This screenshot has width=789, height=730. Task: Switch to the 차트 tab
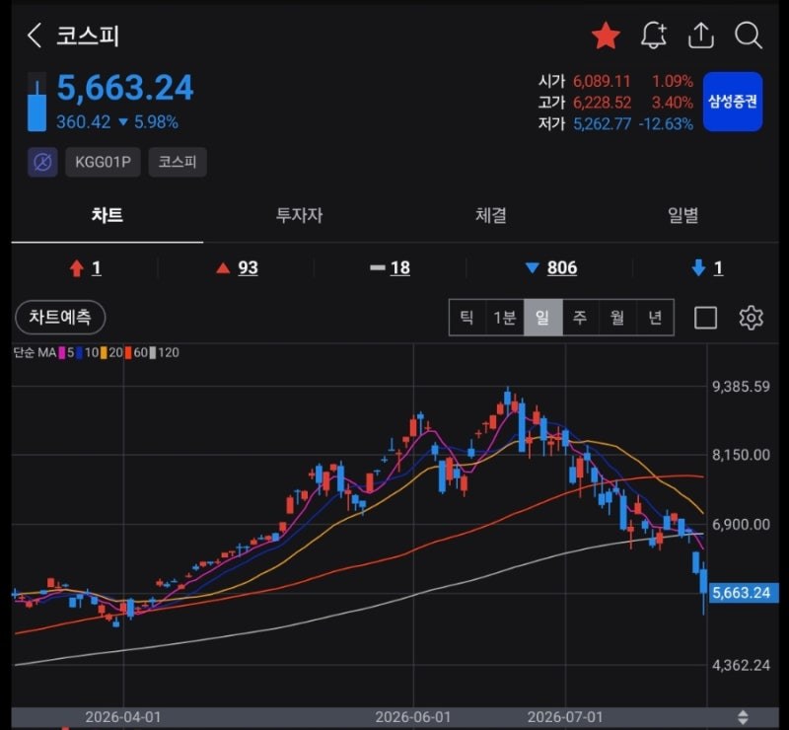[x=108, y=215]
